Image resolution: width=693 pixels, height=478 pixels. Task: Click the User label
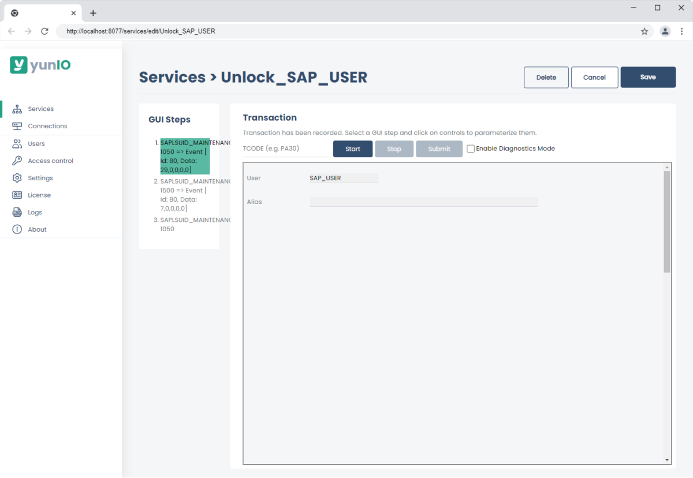tap(254, 178)
